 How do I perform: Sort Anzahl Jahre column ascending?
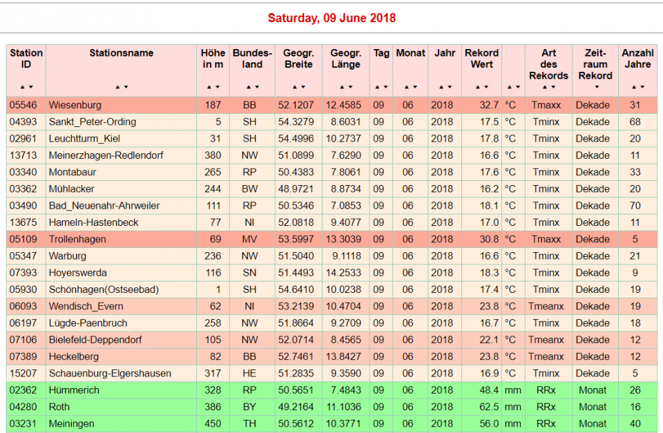[633, 88]
